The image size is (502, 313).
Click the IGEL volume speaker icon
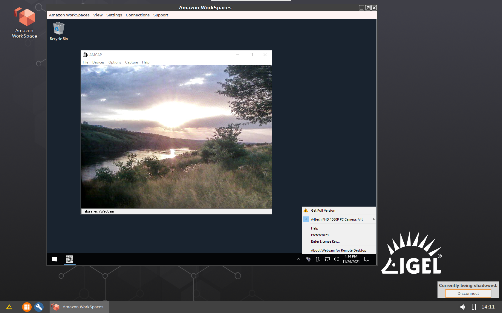point(463,307)
